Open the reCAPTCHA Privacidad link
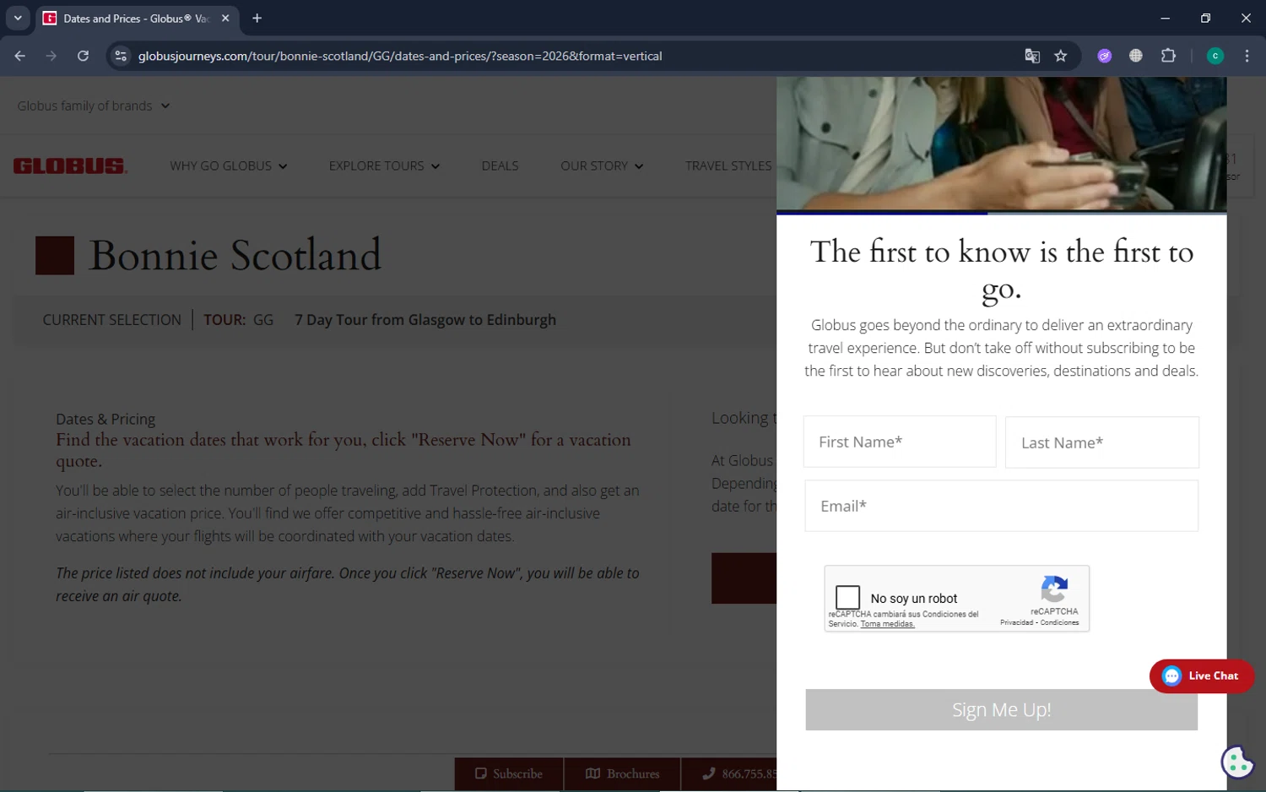 pyautogui.click(x=1016, y=622)
